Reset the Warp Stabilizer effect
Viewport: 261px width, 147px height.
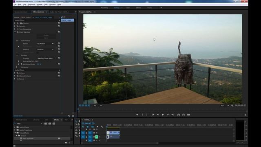click(x=59, y=32)
